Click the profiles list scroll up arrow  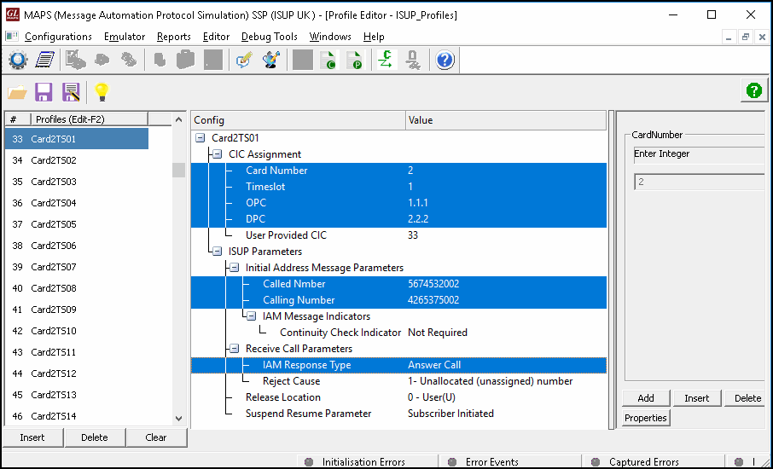click(178, 119)
